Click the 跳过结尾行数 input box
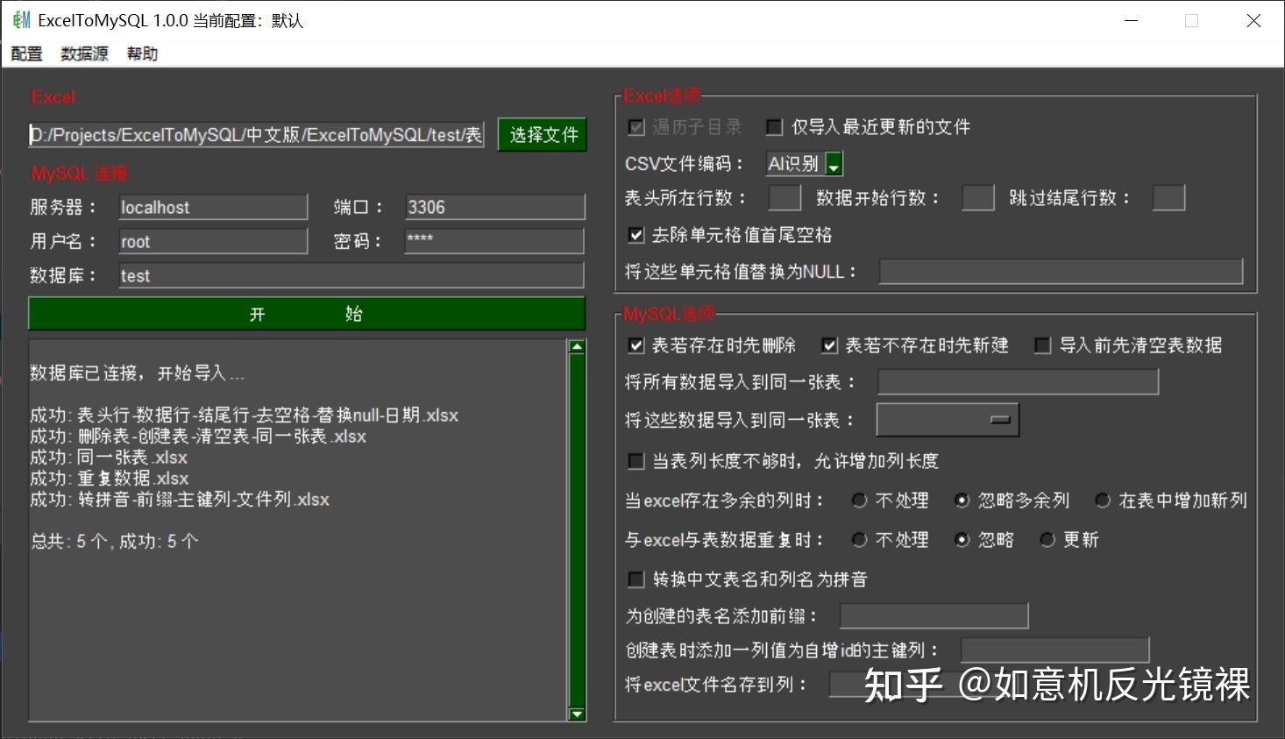1285x739 pixels. (x=1168, y=198)
